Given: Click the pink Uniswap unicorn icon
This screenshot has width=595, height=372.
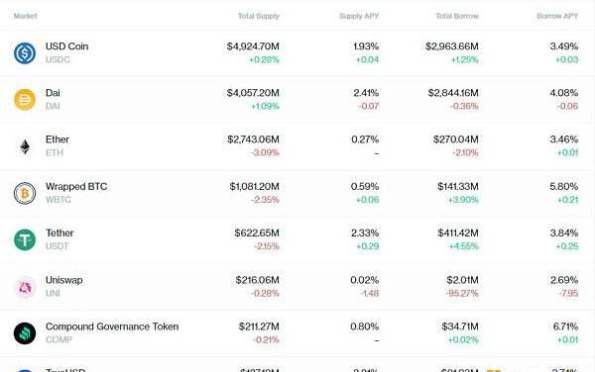Looking at the screenshot, I should 25,287.
